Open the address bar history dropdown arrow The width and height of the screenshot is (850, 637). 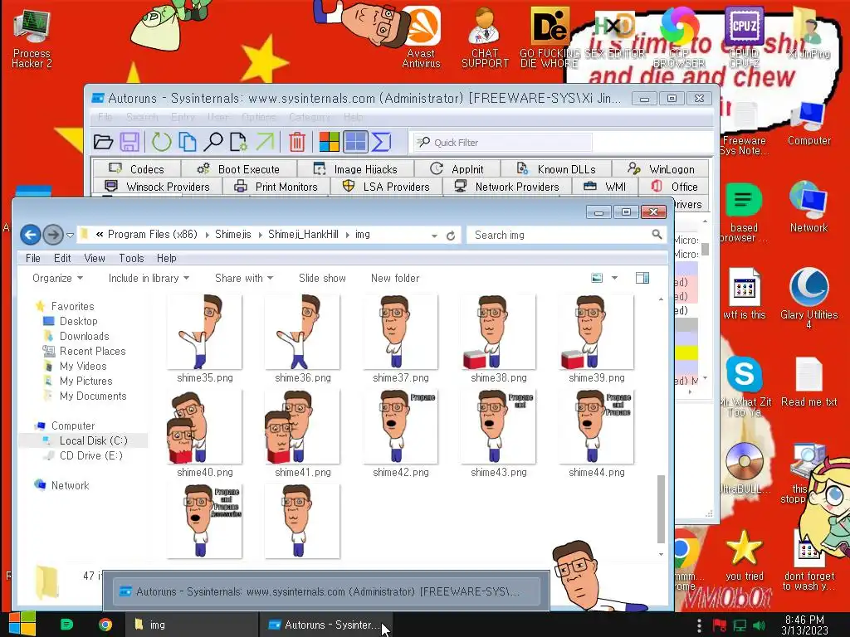click(x=434, y=236)
